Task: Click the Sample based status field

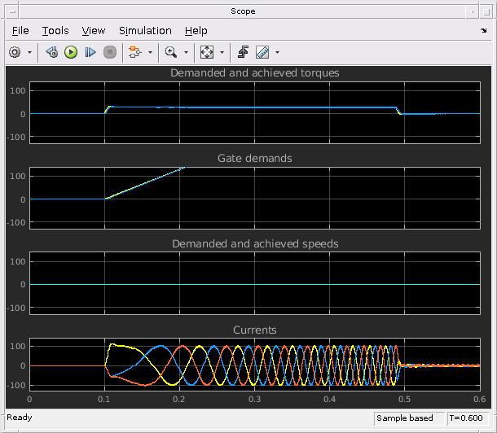Action: pyautogui.click(x=408, y=418)
